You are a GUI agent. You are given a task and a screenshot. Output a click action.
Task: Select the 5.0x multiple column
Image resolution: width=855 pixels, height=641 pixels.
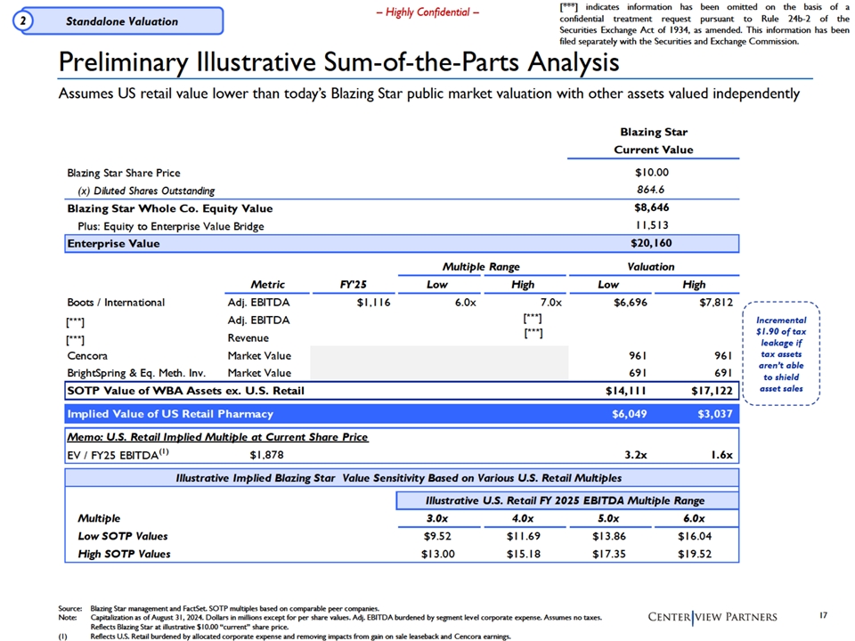pos(608,518)
